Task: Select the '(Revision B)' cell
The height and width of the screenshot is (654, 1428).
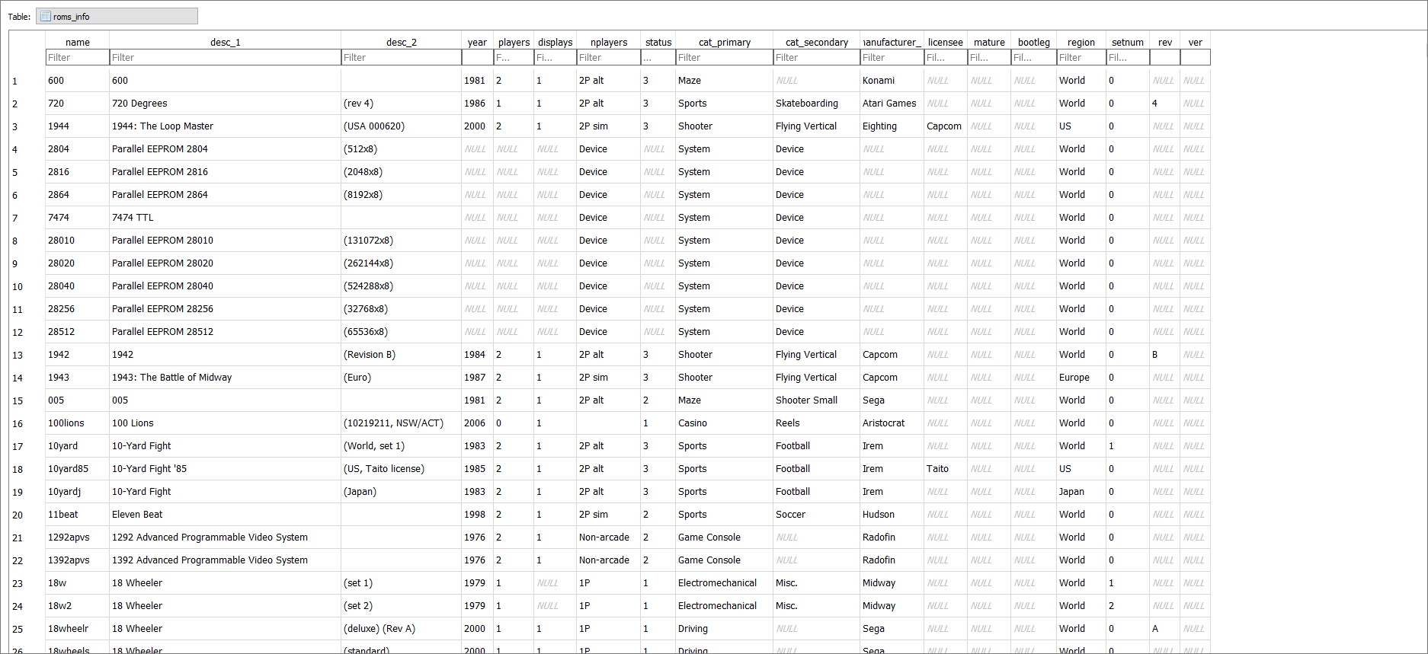Action: [401, 355]
